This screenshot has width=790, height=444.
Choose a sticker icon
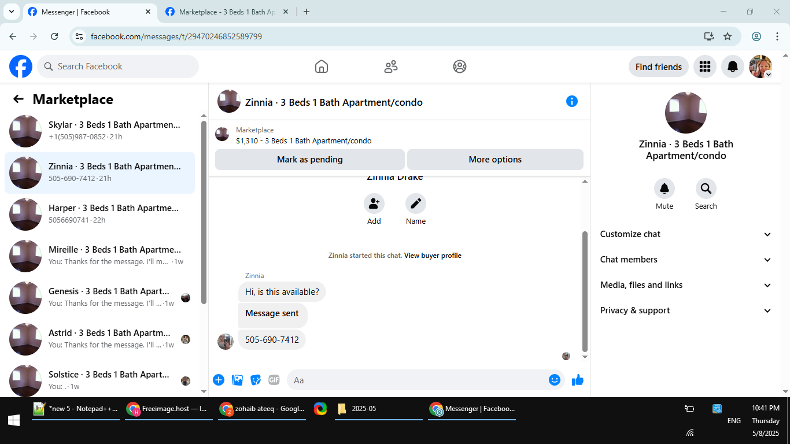[x=256, y=380]
